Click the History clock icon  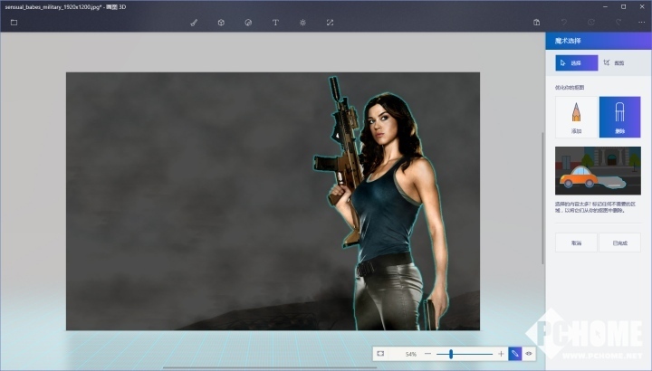[591, 23]
